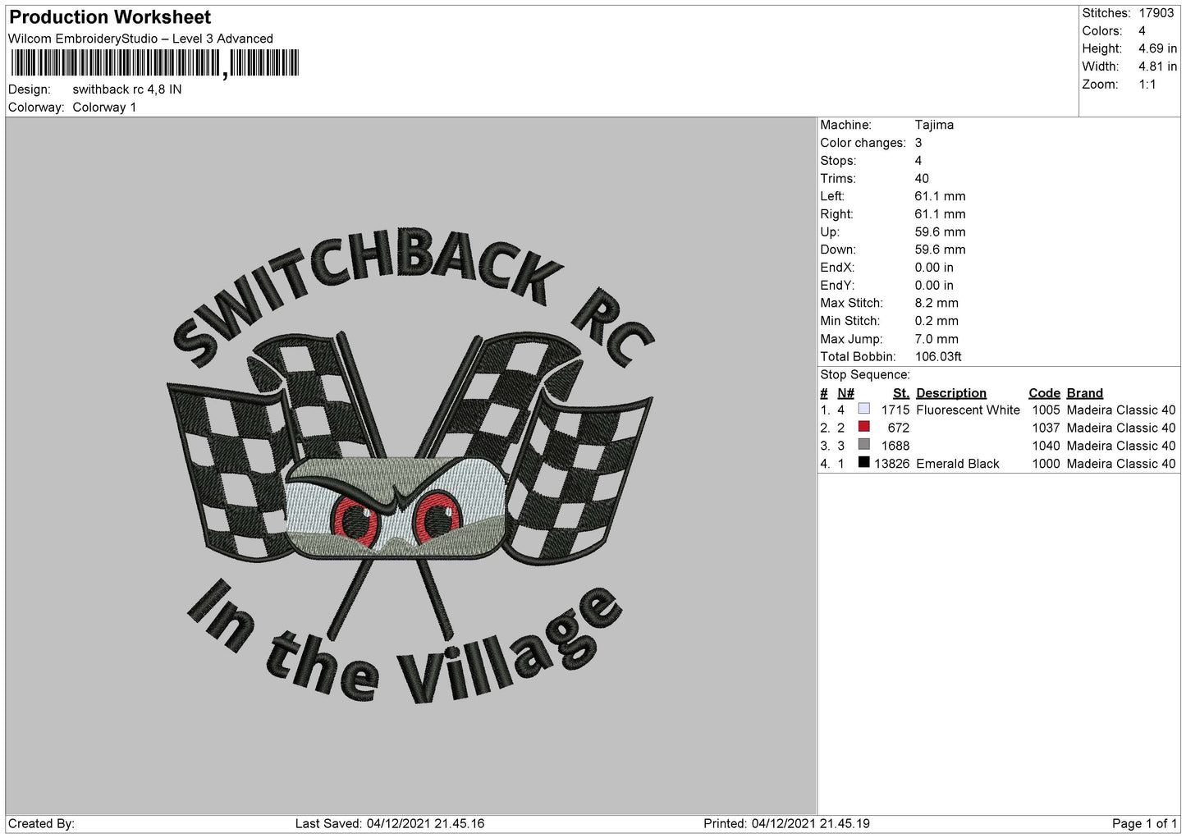The image size is (1186, 838).
Task: Click the Trims value '40'
Action: pyautogui.click(x=922, y=179)
